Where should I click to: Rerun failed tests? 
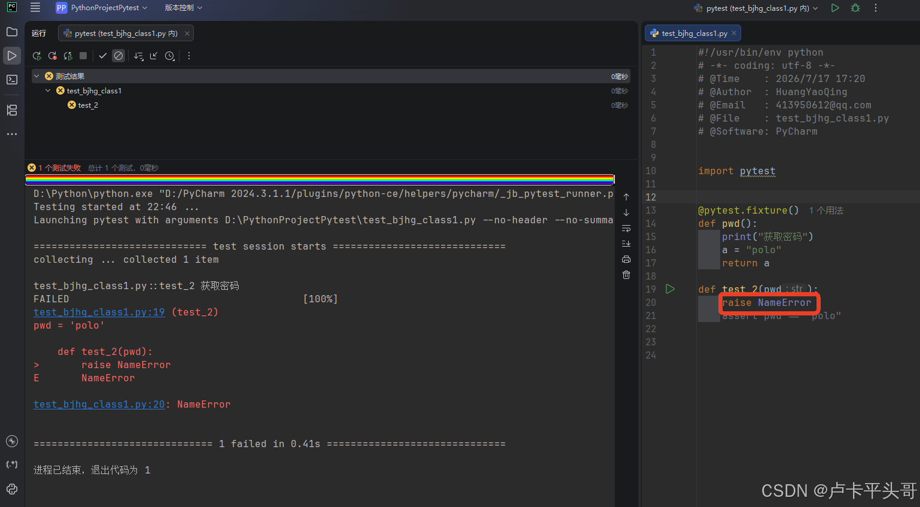tap(53, 56)
